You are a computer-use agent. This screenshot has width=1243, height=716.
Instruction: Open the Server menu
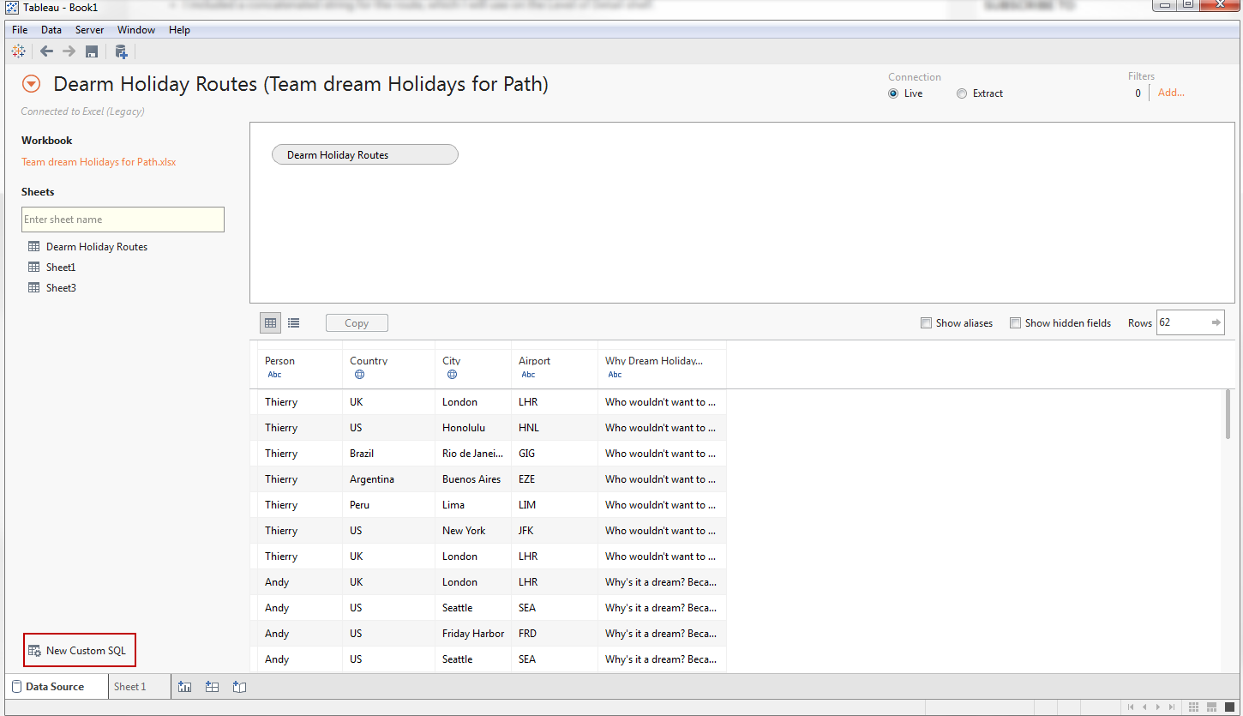(x=90, y=30)
